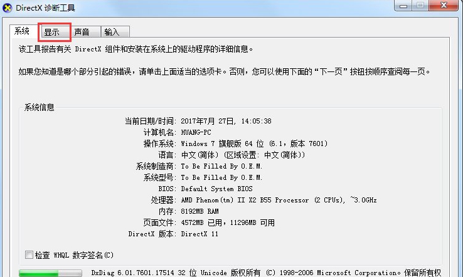This screenshot has width=463, height=277.
Task: Click the DirectX logo icon in title bar
Action: pyautogui.click(x=8, y=8)
